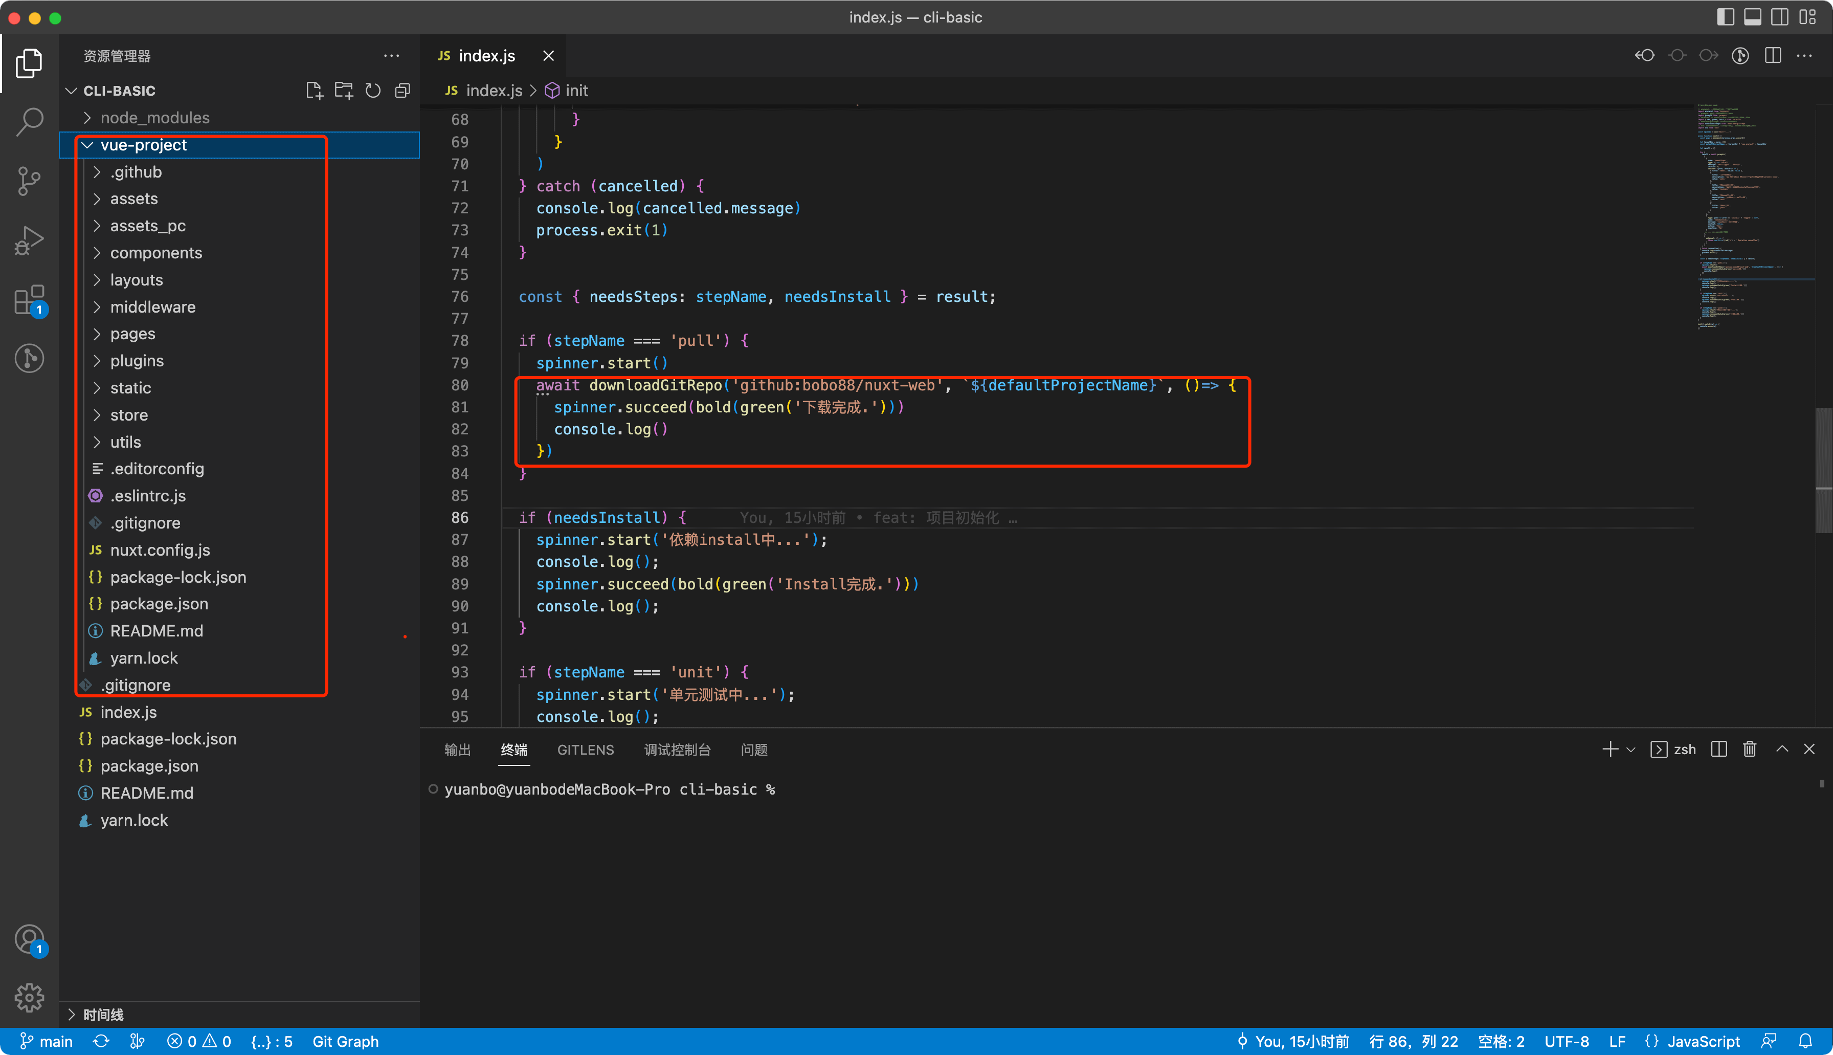The image size is (1833, 1055).
Task: Open nuxt.config.js in vue-project
Action: [x=239, y=550]
